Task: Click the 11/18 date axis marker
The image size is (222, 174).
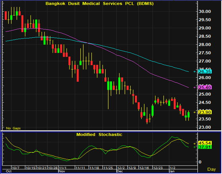Action: pyautogui.click(x=94, y=168)
